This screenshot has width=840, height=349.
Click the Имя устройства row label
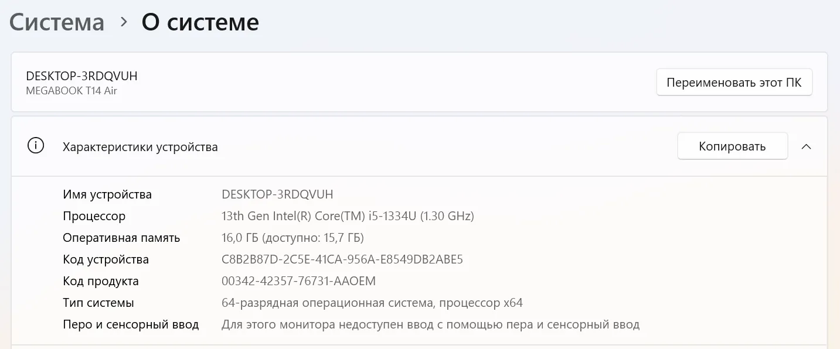(107, 194)
